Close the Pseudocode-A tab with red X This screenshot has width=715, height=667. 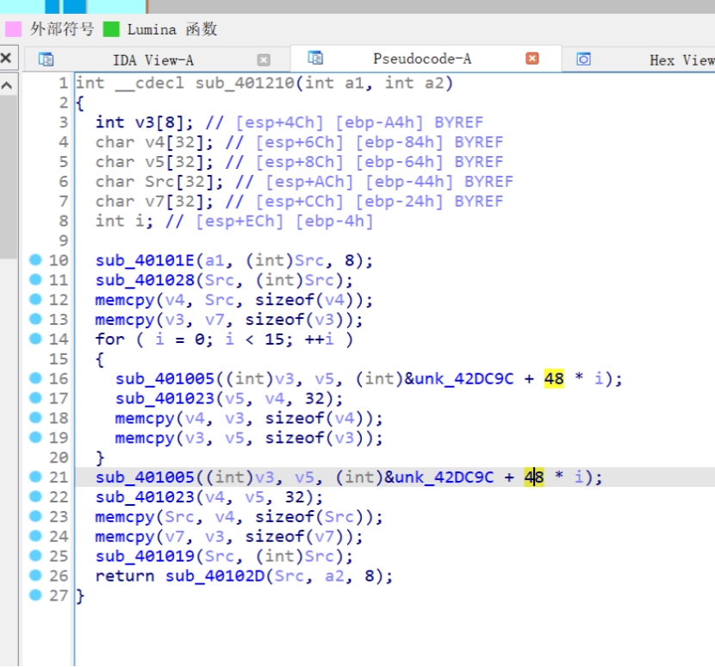(532, 59)
